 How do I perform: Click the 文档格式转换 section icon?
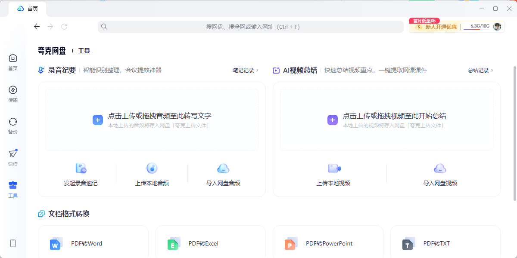click(x=41, y=214)
